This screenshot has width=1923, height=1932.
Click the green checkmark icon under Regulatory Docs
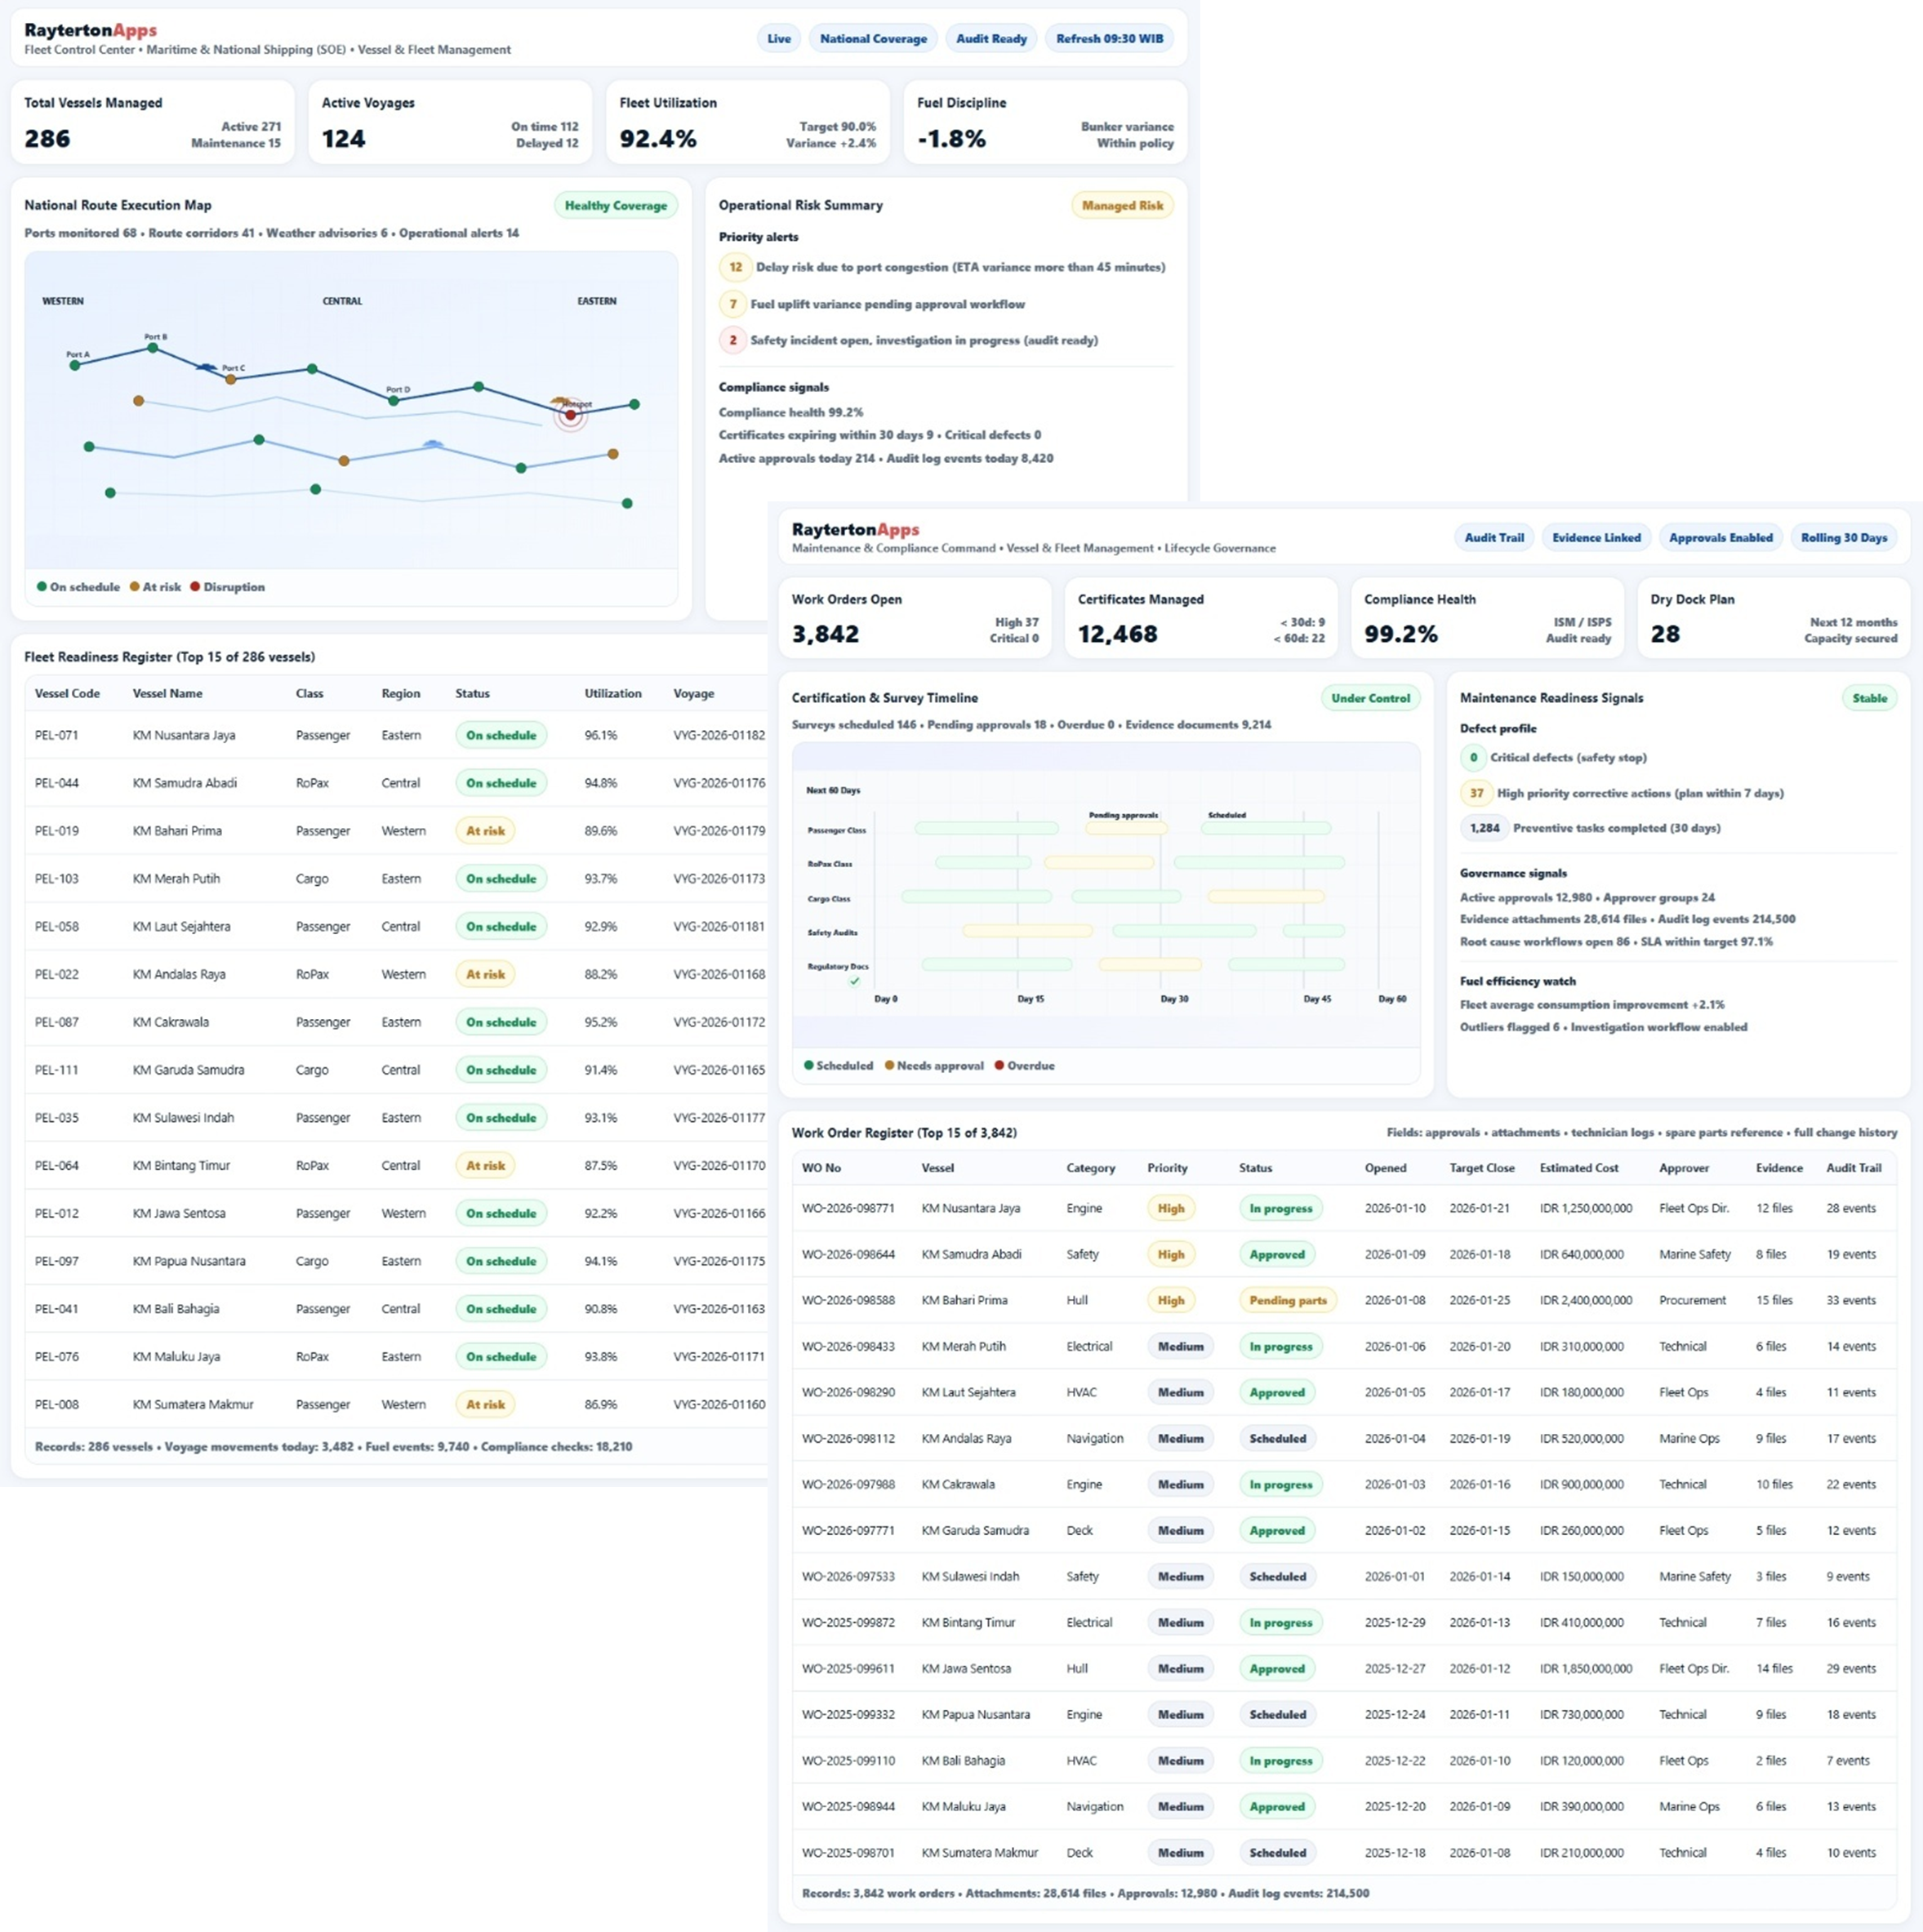click(854, 981)
